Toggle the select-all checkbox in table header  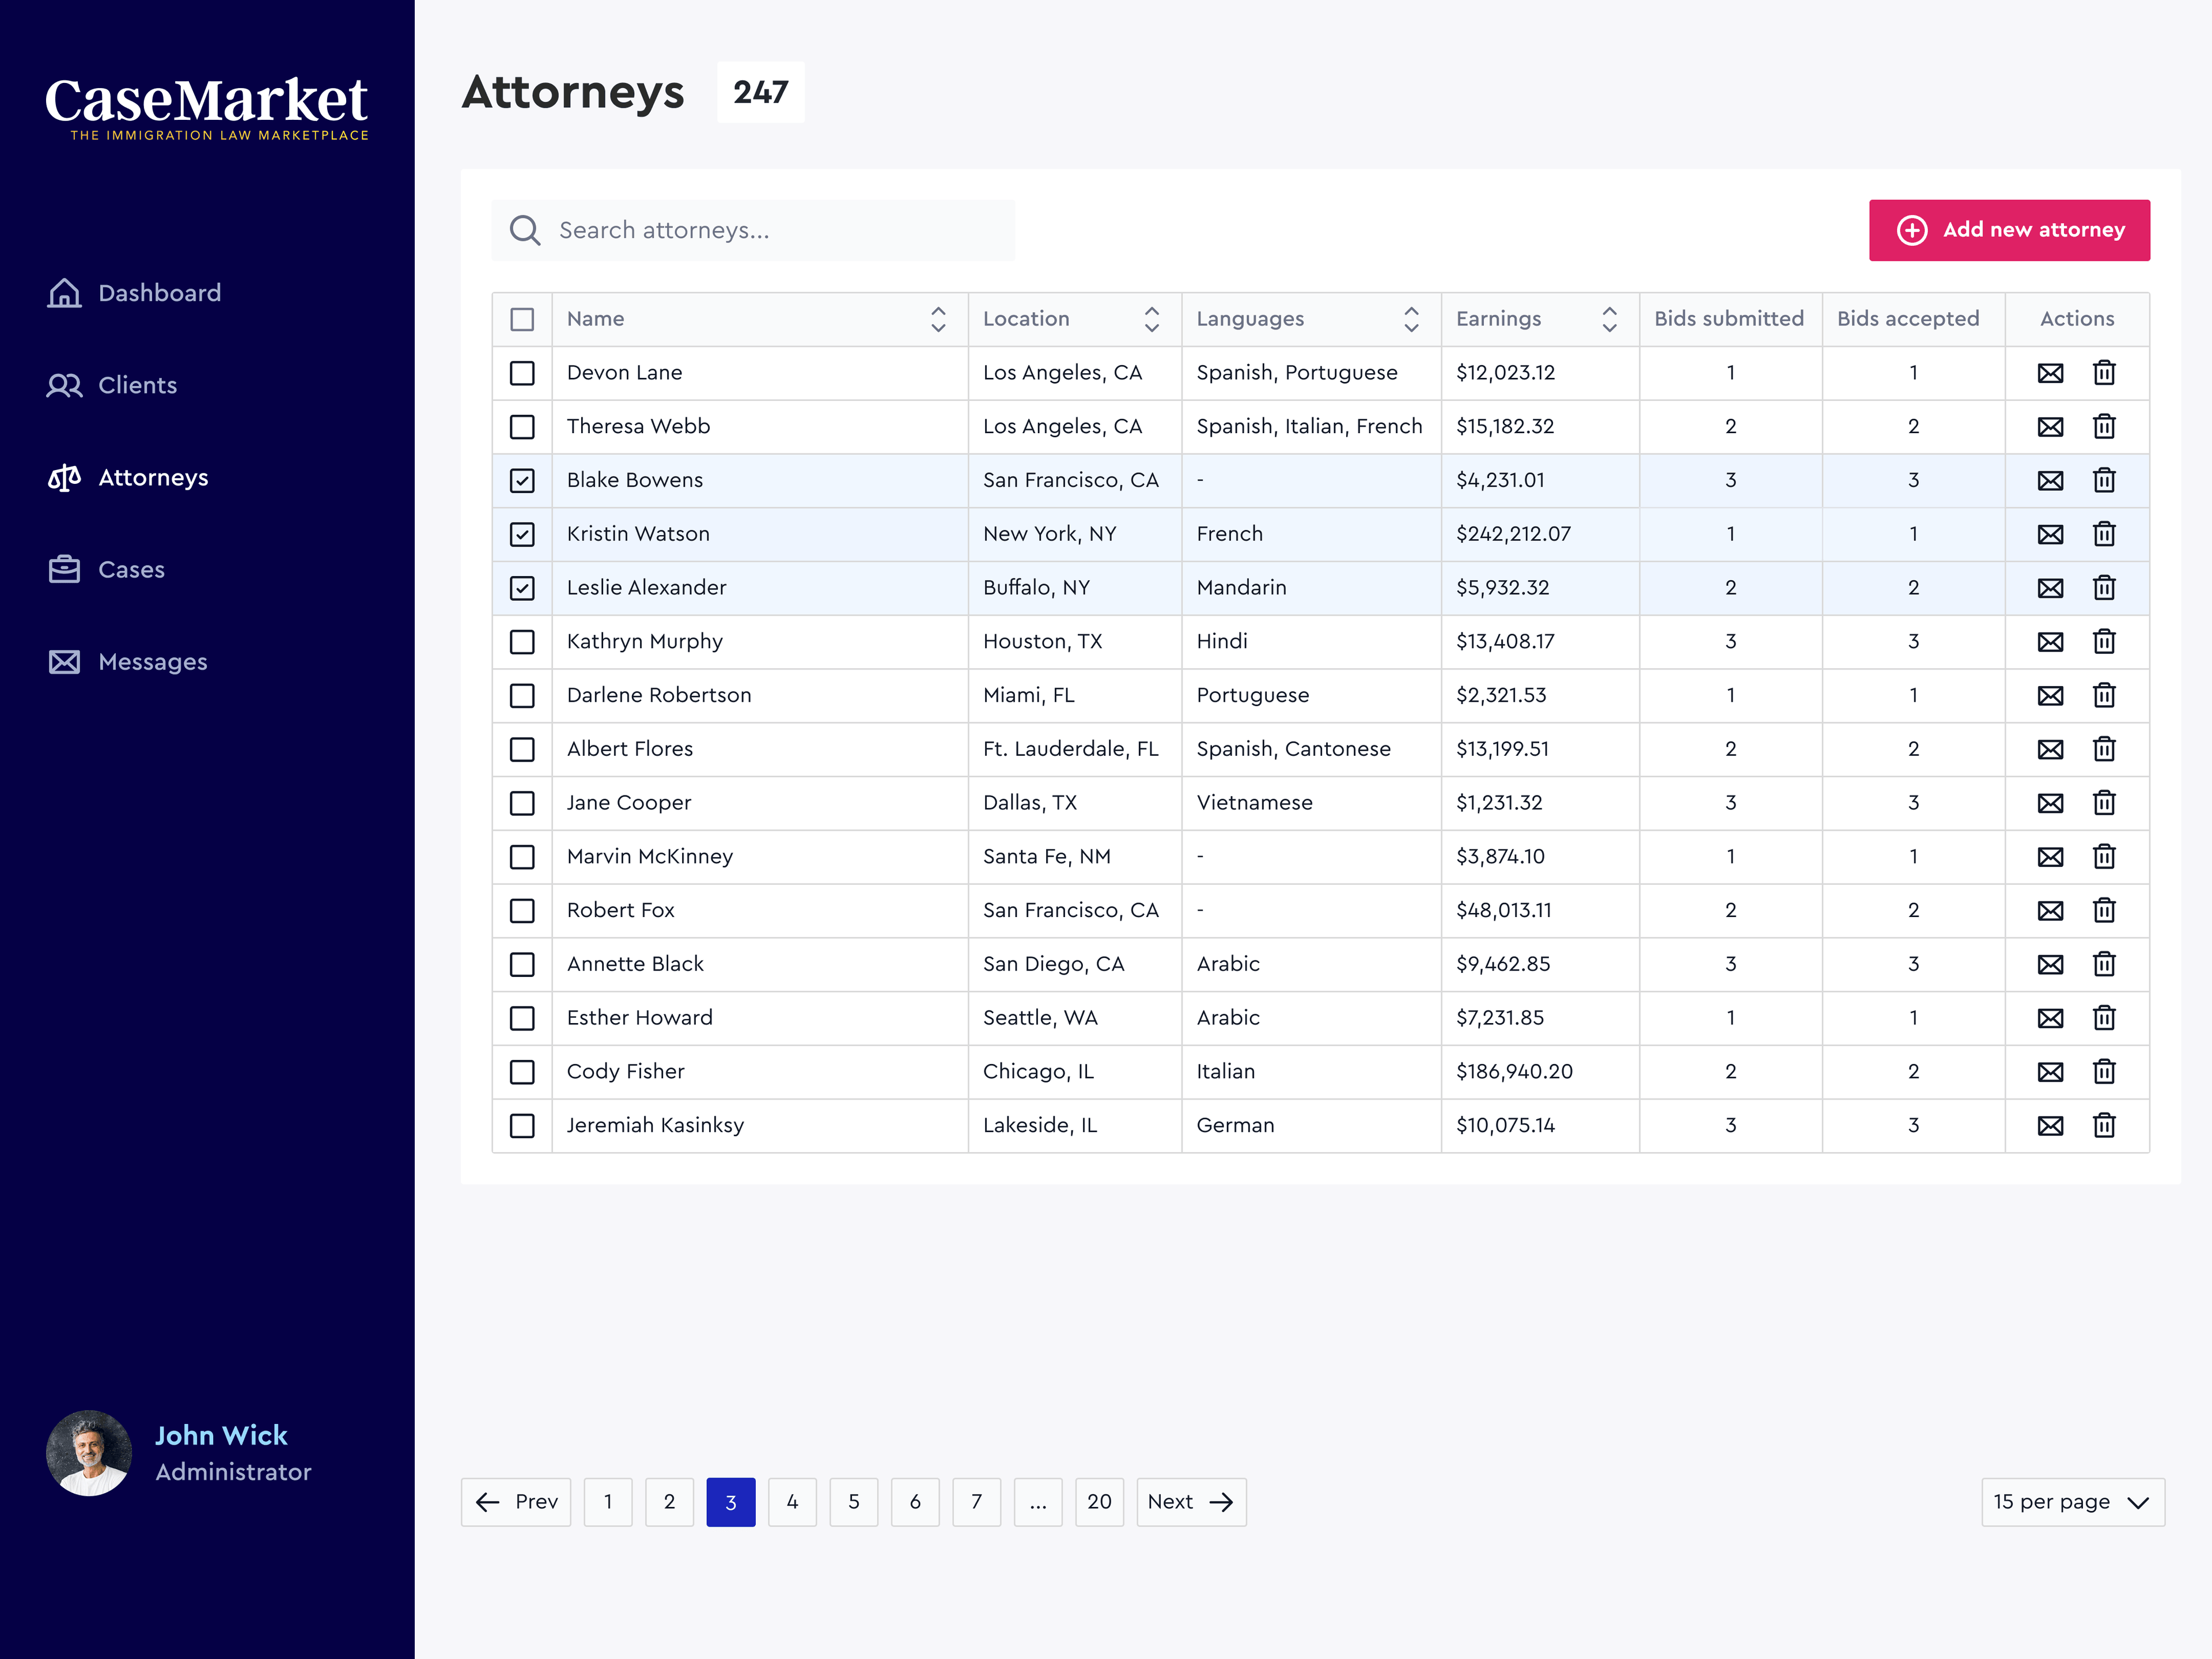pyautogui.click(x=522, y=319)
